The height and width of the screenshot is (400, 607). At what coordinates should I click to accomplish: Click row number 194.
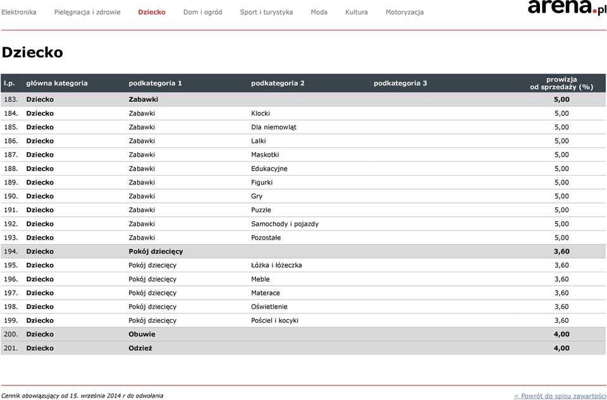(11, 252)
